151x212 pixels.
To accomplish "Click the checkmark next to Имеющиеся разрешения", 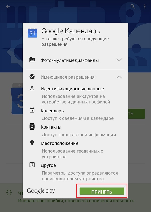I will (x=32, y=77).
